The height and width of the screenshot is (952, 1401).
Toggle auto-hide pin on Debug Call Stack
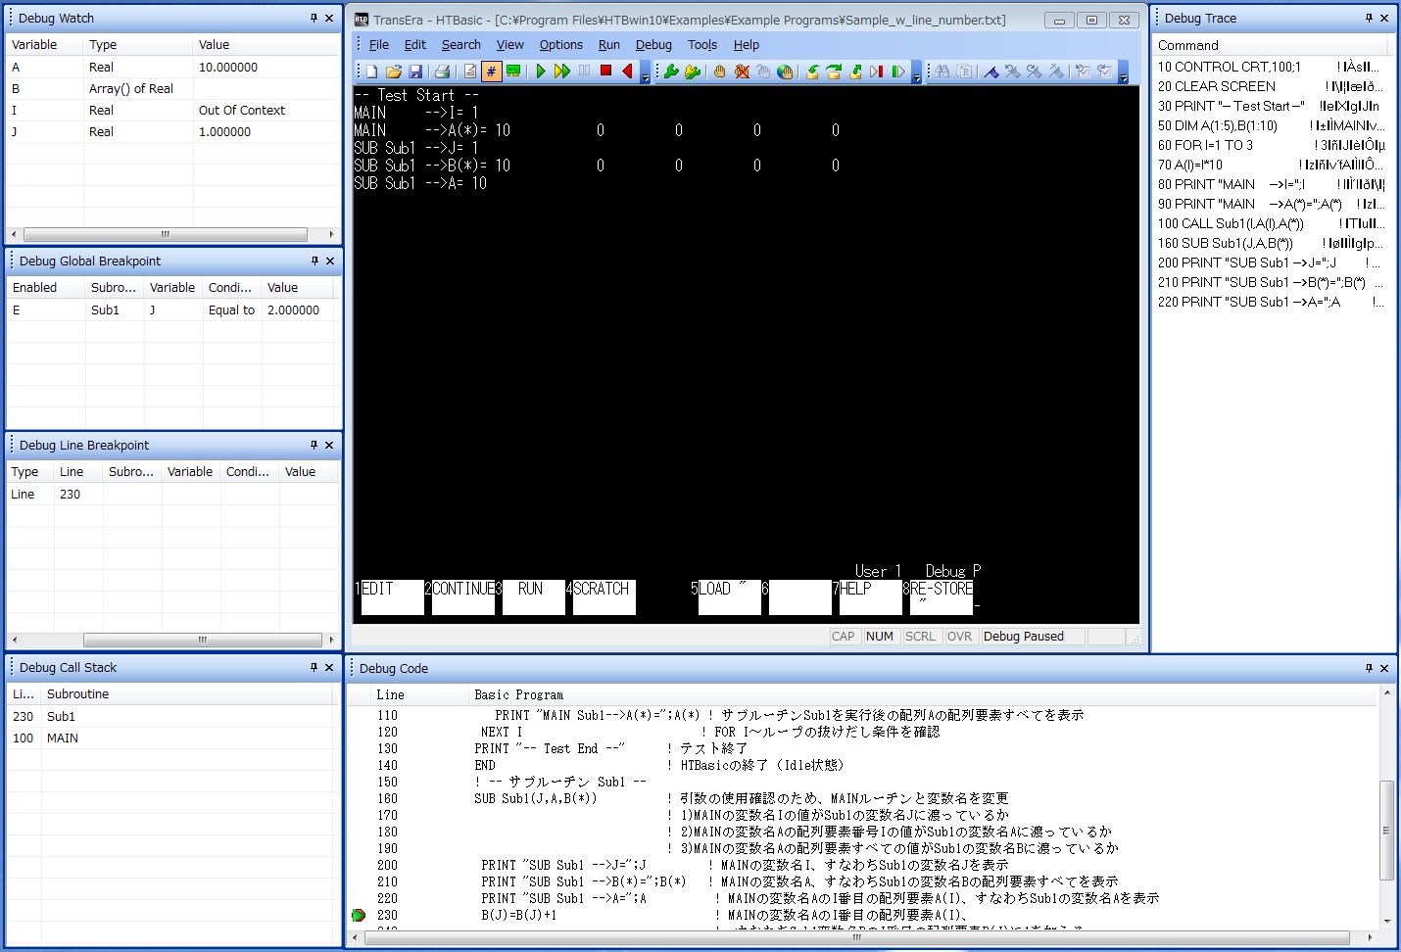pos(314,667)
